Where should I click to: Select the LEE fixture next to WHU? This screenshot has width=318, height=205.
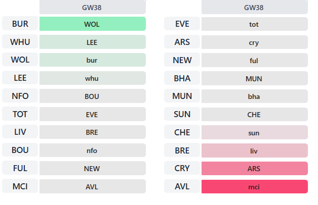(92, 42)
